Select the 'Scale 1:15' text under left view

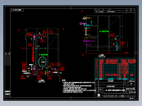pyautogui.click(x=42, y=82)
